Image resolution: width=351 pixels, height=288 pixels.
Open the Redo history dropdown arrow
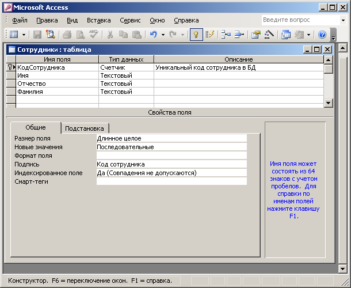tap(182, 35)
